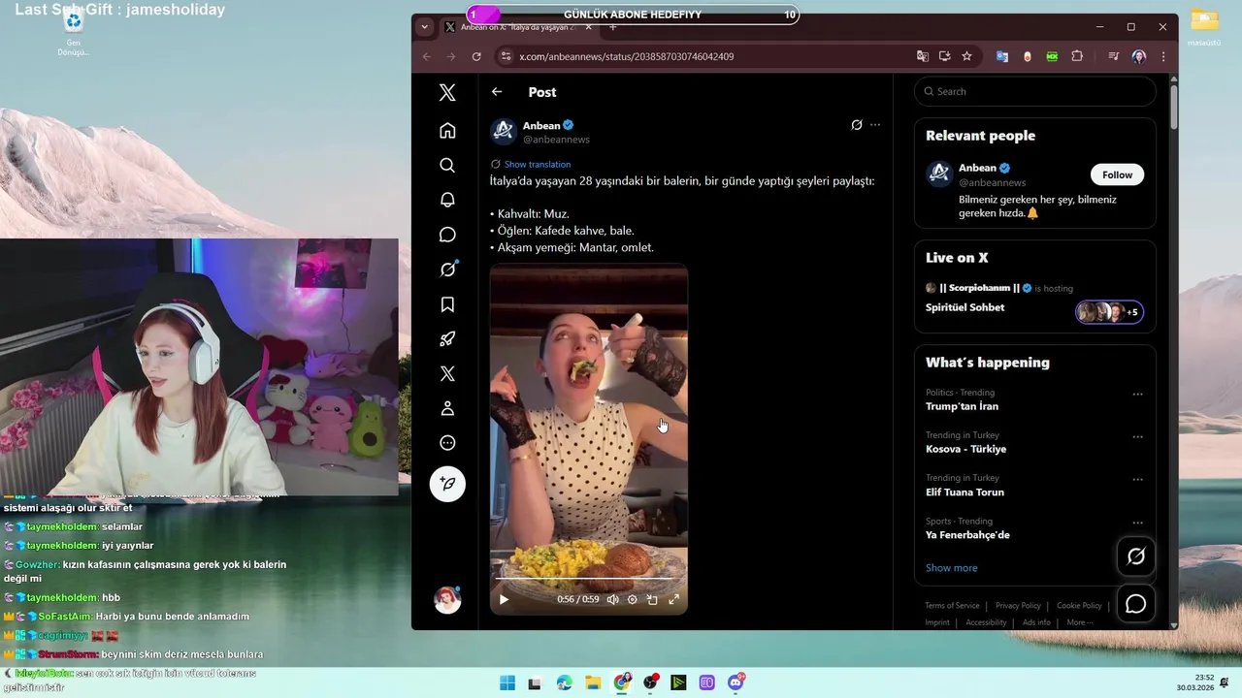
Task: Open Cookie Policy link
Action: 1079,606
